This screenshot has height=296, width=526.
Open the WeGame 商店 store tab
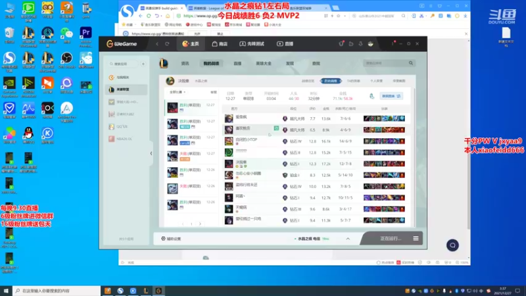[220, 44]
